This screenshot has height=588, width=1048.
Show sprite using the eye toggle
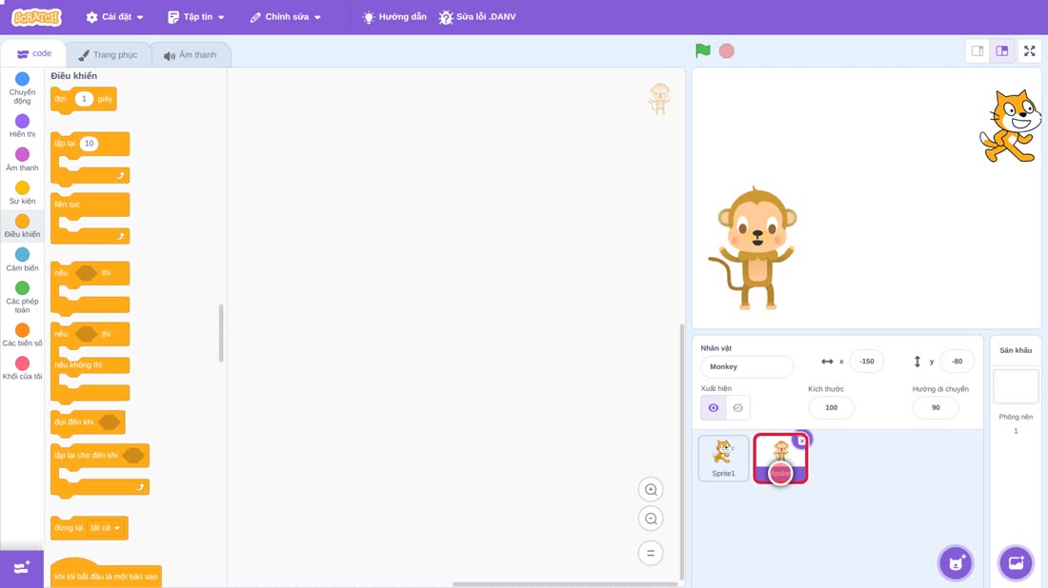click(714, 408)
